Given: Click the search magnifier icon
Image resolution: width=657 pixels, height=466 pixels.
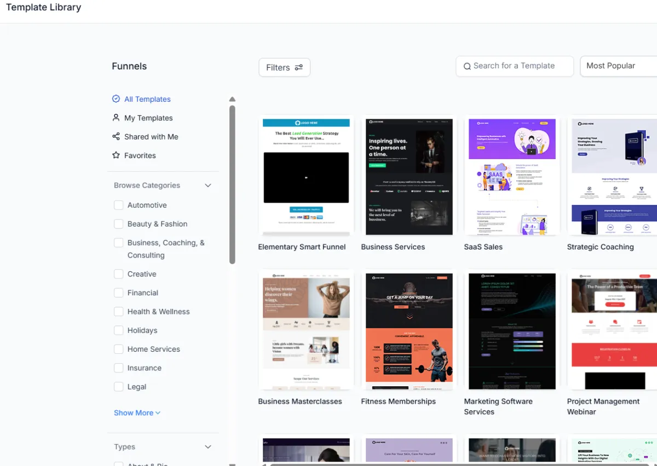Looking at the screenshot, I should (467, 66).
